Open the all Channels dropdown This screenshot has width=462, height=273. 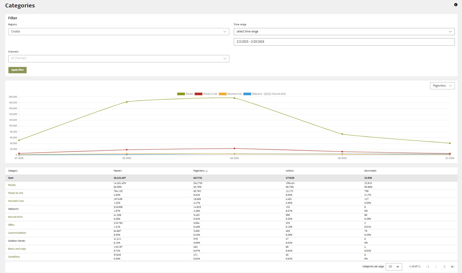coord(119,59)
